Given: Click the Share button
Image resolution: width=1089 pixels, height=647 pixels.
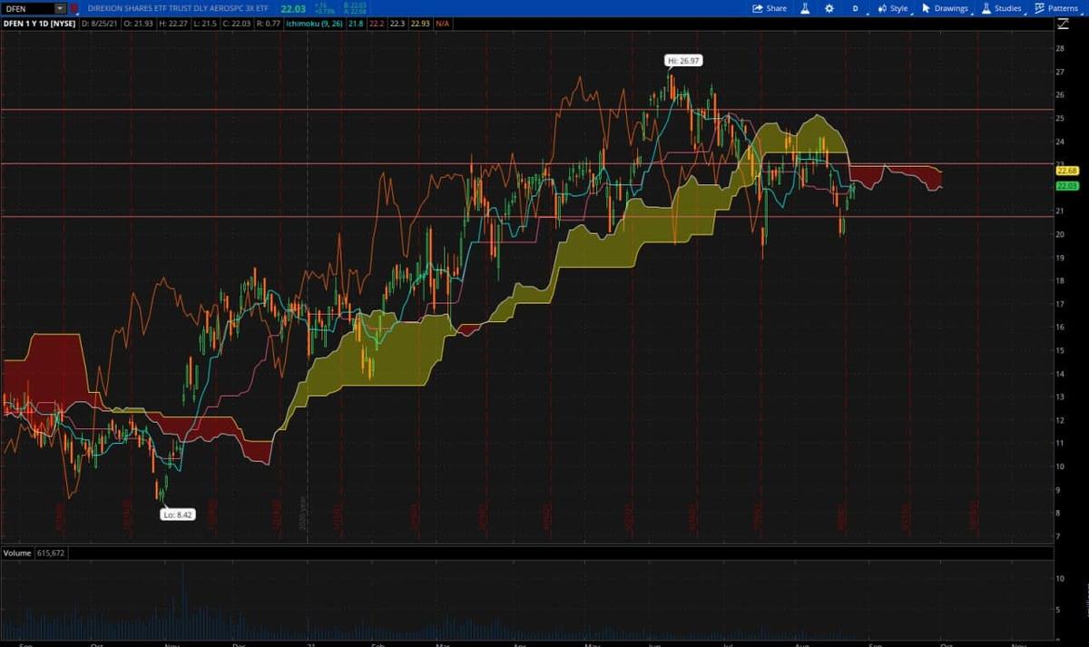Looking at the screenshot, I should point(770,8).
